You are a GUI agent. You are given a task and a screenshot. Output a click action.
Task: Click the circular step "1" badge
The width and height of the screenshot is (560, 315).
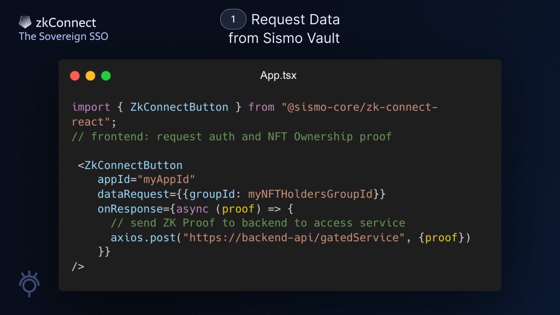coord(233,19)
